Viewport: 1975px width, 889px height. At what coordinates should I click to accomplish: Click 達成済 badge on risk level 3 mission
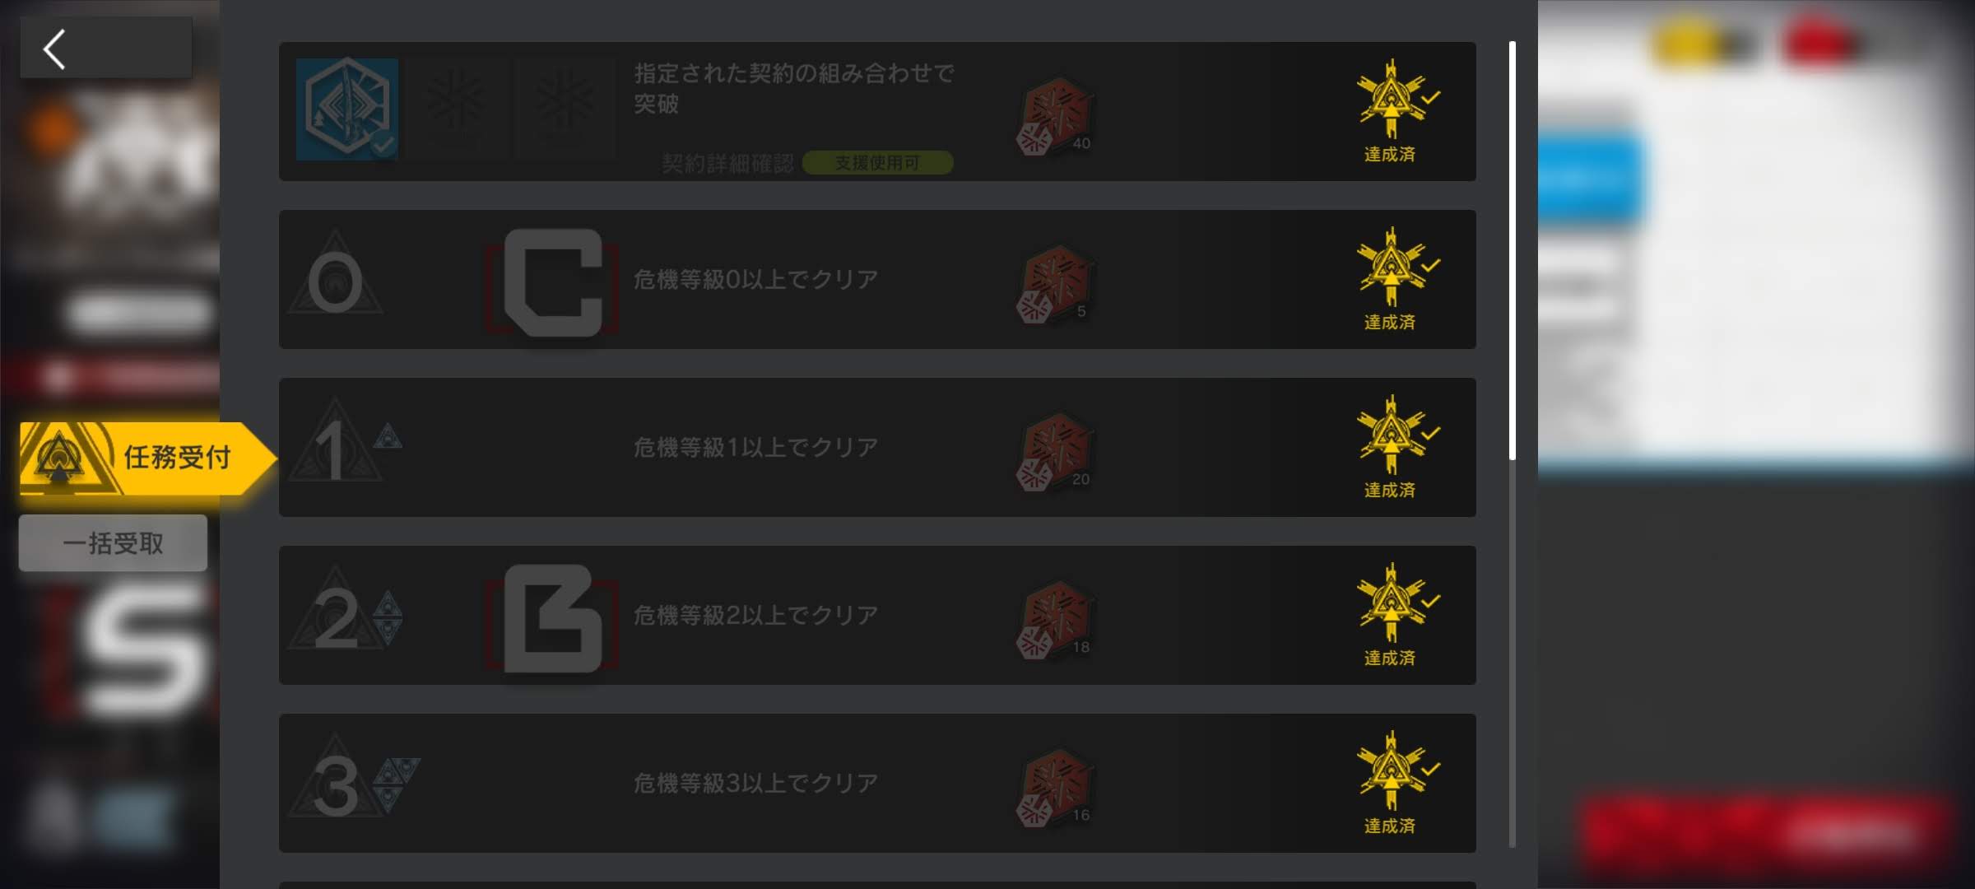click(1392, 783)
